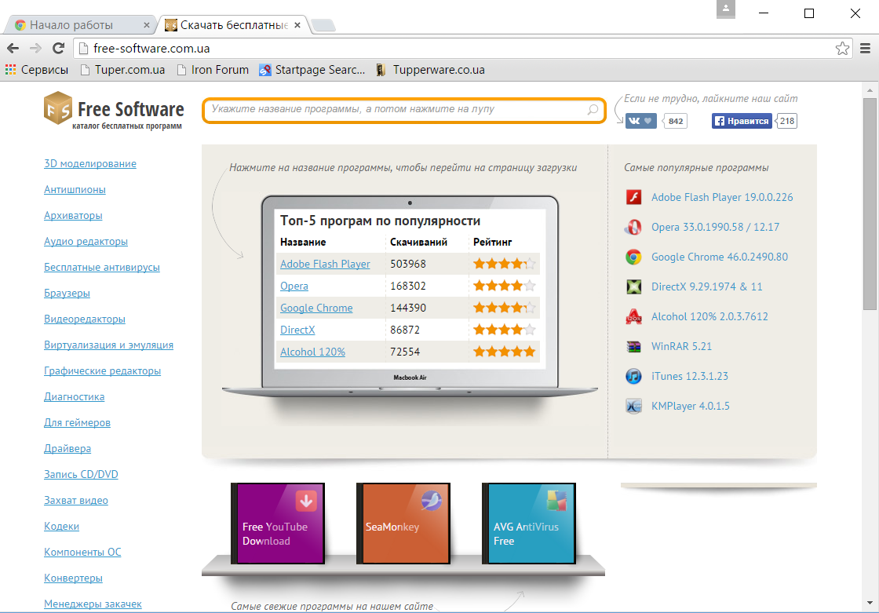Click Opera in the Top-5 table
This screenshot has height=613, width=879.
[294, 286]
